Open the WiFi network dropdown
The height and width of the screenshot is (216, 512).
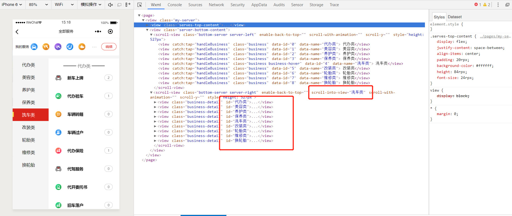[64, 5]
